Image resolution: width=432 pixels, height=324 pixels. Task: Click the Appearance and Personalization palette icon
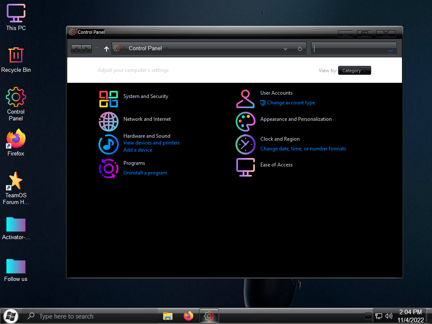coord(245,121)
